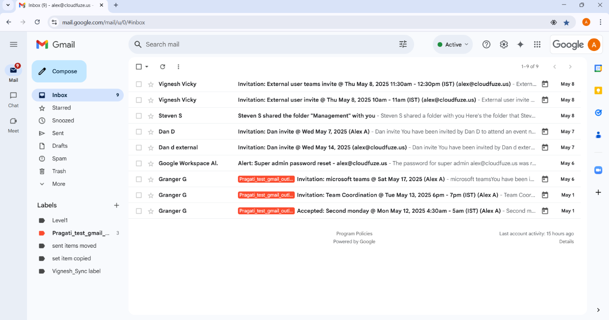Open the Meet section icon
609x320 pixels.
tap(13, 121)
